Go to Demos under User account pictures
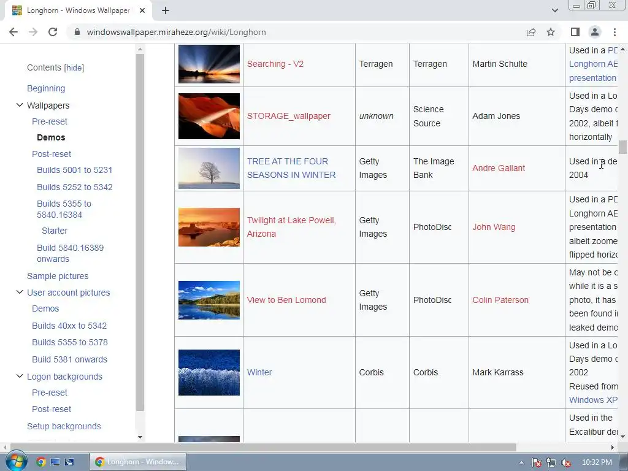Screen dimensions: 628x471 (x=45, y=308)
